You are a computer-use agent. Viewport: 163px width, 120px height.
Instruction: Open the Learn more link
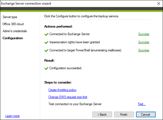point(12,116)
